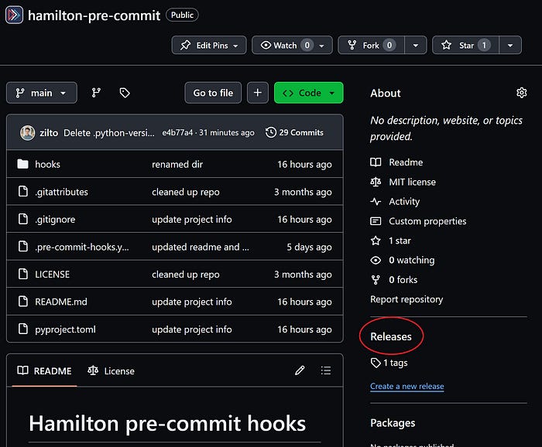Viewport: 542px width, 447px height.
Task: Click the hooks folder icon
Action: [22, 164]
